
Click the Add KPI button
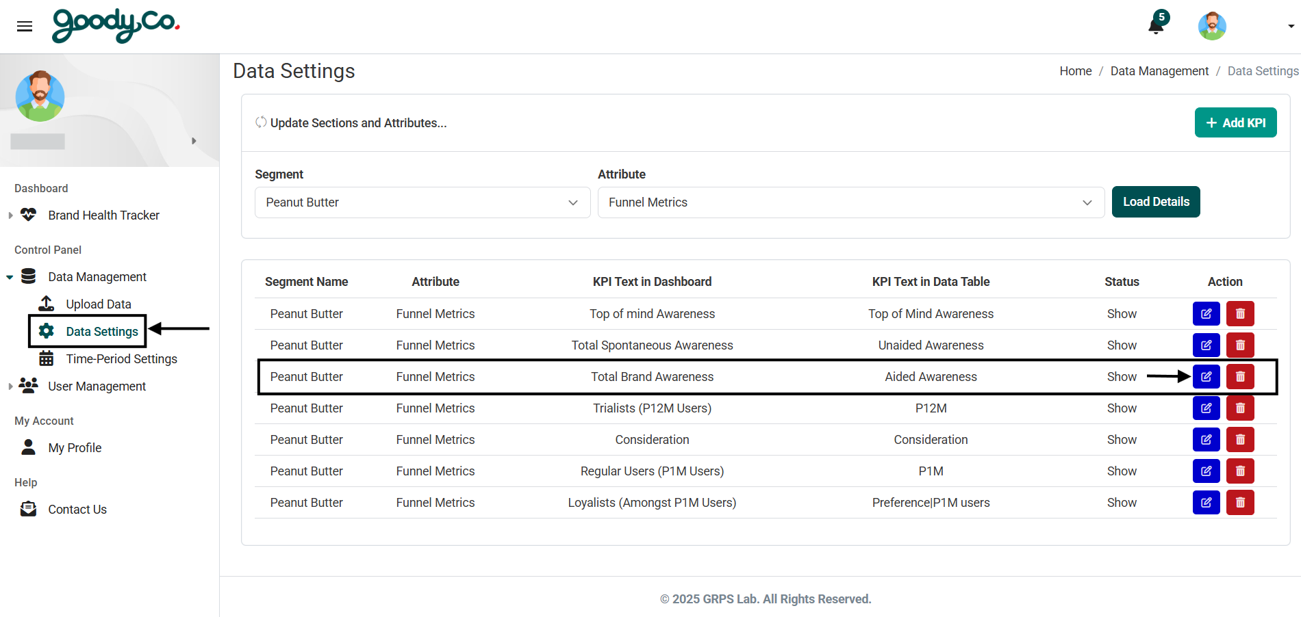coord(1235,122)
